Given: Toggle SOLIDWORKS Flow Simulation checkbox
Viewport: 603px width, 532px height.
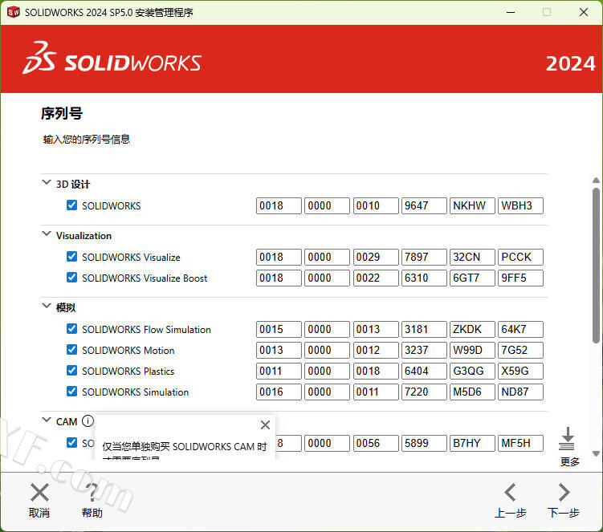Looking at the screenshot, I should 72,329.
